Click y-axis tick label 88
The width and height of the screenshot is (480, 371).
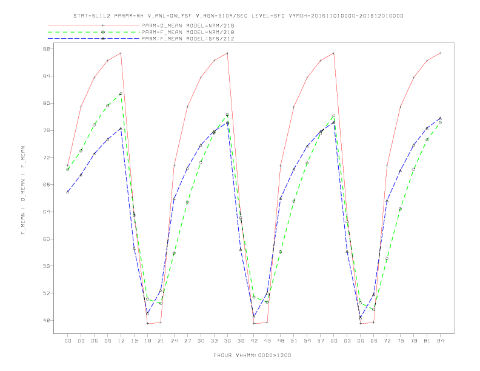pyautogui.click(x=47, y=49)
